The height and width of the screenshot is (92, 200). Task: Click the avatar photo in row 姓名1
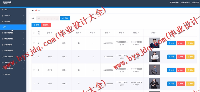154,43
